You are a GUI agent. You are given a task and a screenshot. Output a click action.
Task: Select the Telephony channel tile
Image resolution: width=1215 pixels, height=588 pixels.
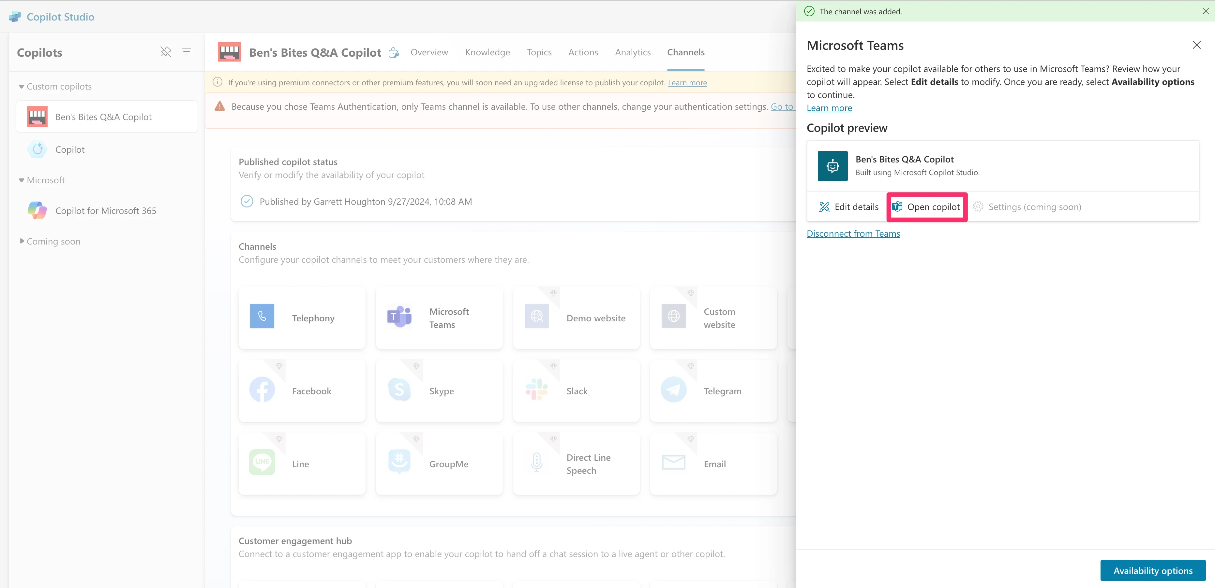coord(302,318)
